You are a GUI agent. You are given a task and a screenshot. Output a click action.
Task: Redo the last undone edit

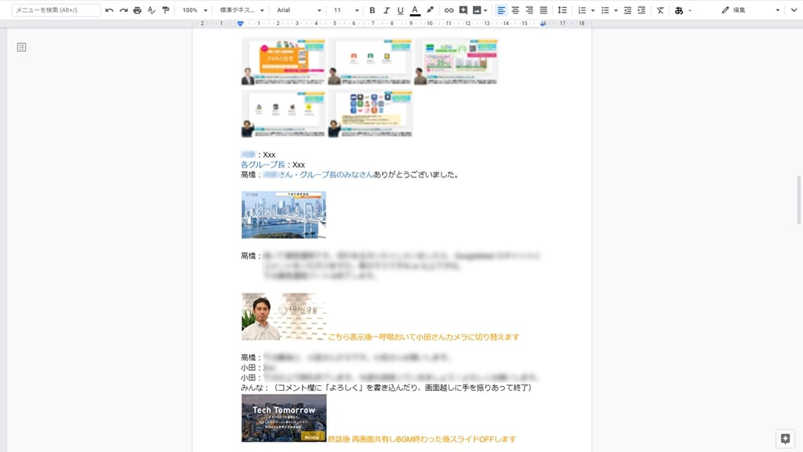123,10
